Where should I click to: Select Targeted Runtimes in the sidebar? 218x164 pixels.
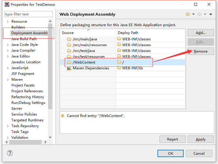[x=27, y=120]
